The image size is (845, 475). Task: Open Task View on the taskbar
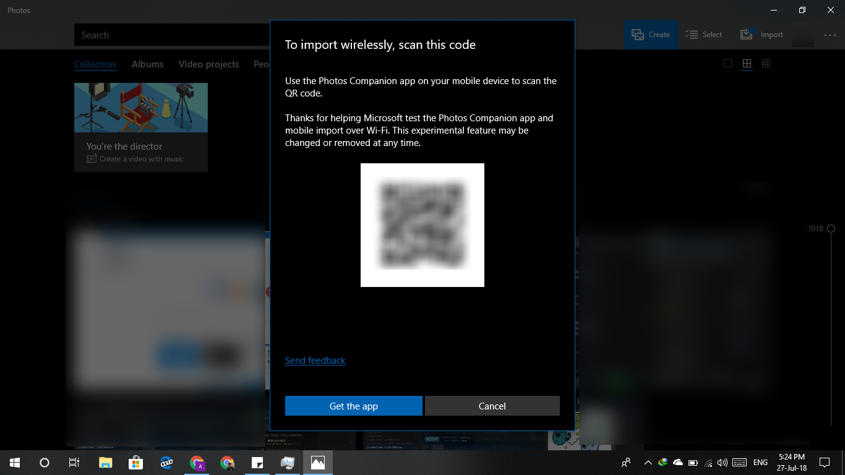click(x=74, y=463)
